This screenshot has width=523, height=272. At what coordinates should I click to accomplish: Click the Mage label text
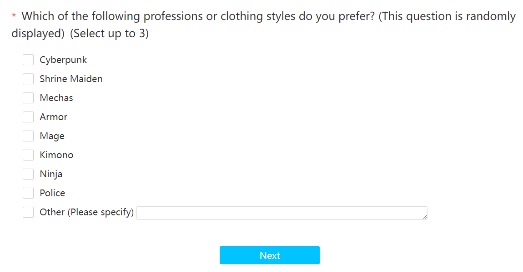coord(52,136)
